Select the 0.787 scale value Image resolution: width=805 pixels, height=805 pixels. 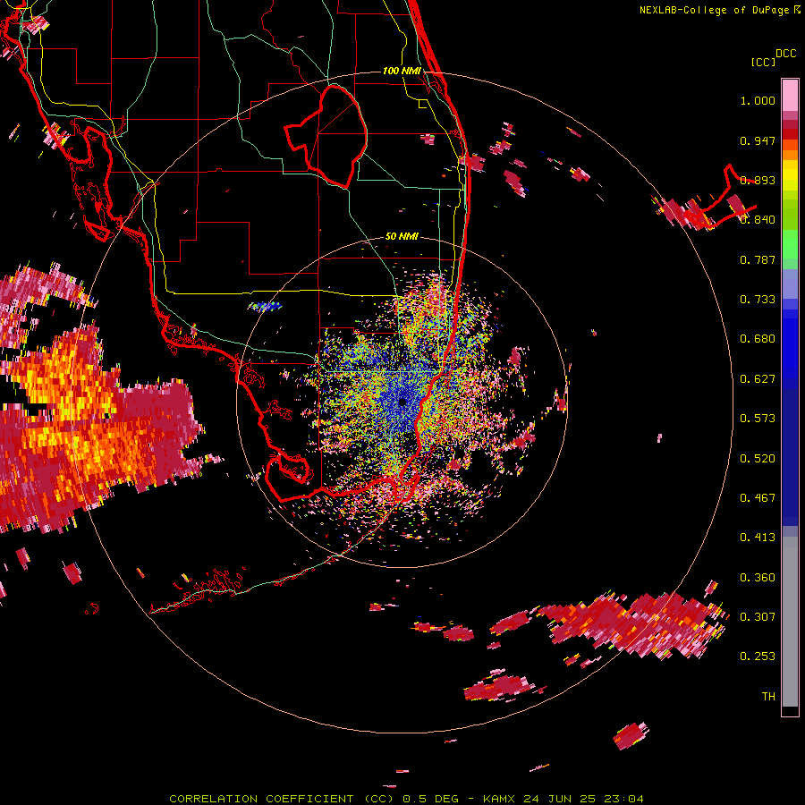tap(758, 259)
